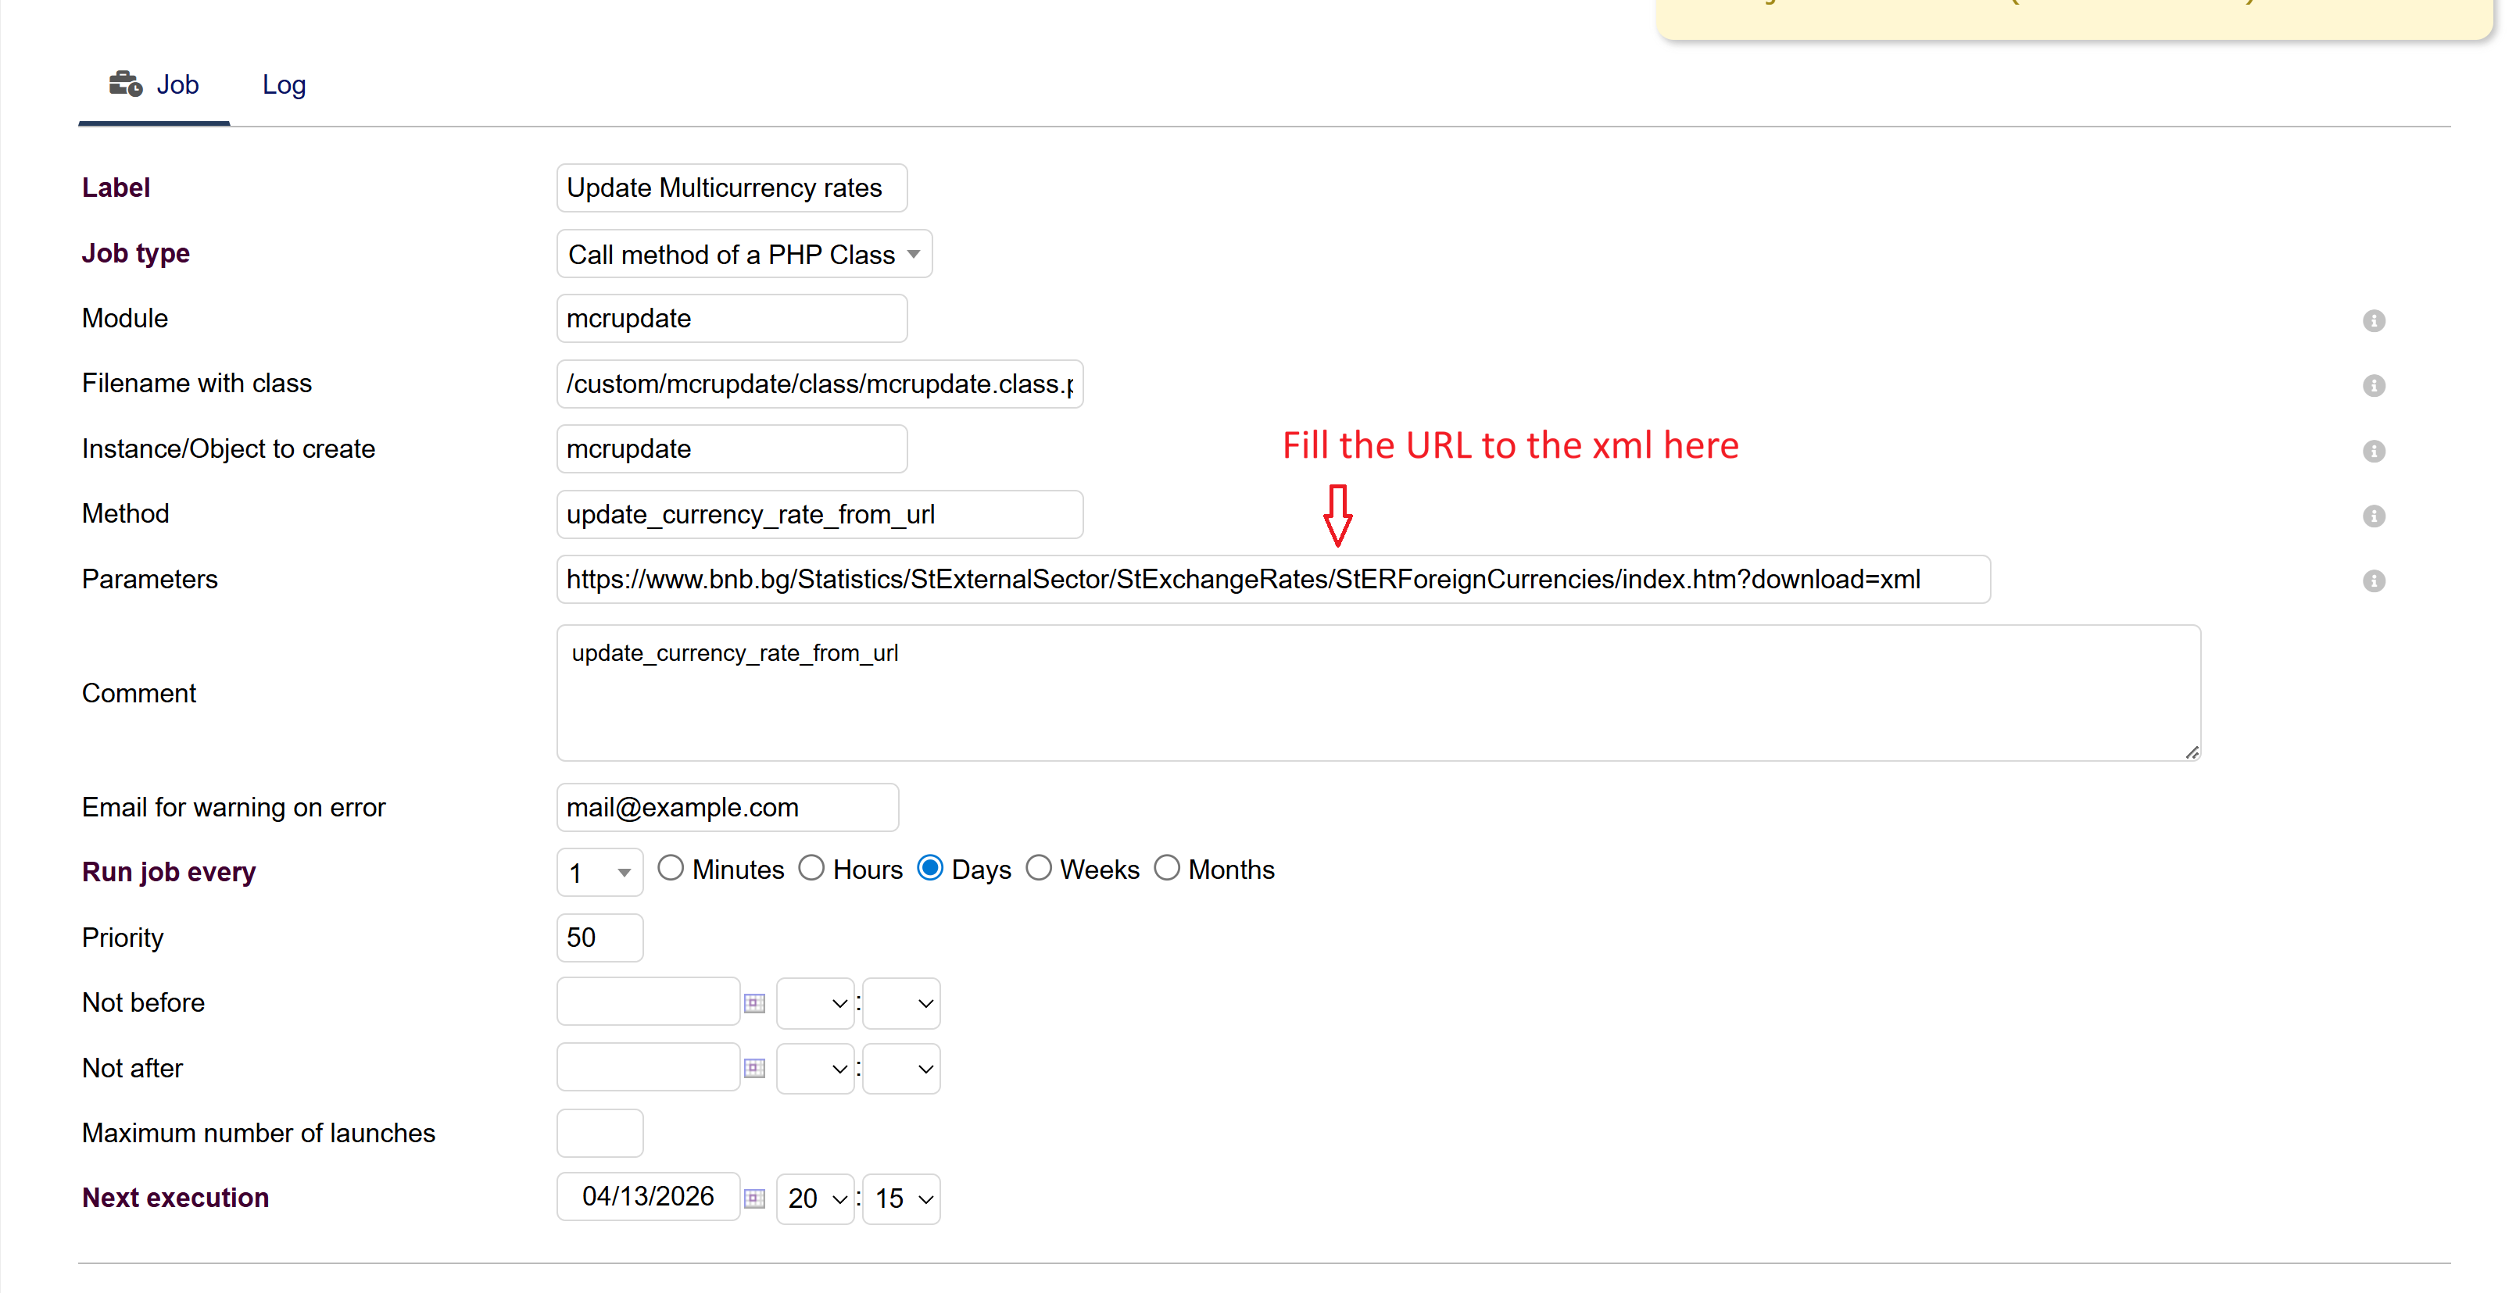2516x1293 pixels.
Task: Choose the Weeks radio button
Action: click(x=1038, y=868)
